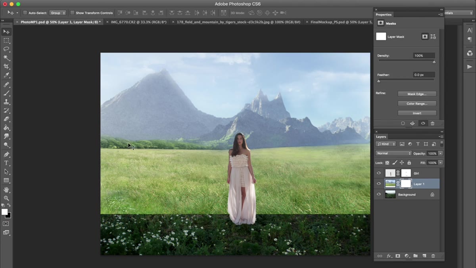Toggle layer filtering switch on
The image size is (476, 268).
point(442,144)
